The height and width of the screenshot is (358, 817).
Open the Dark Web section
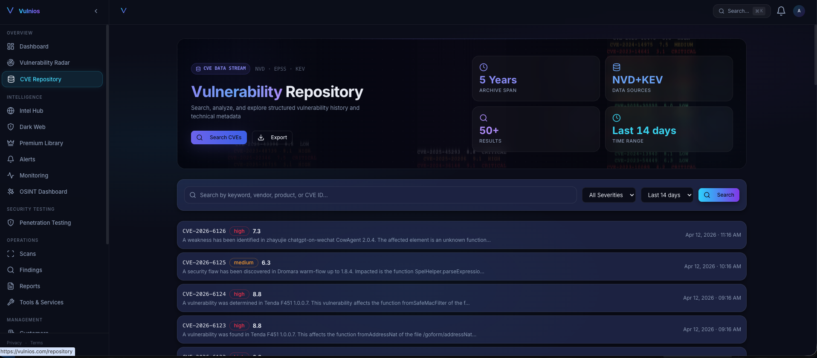[52, 127]
